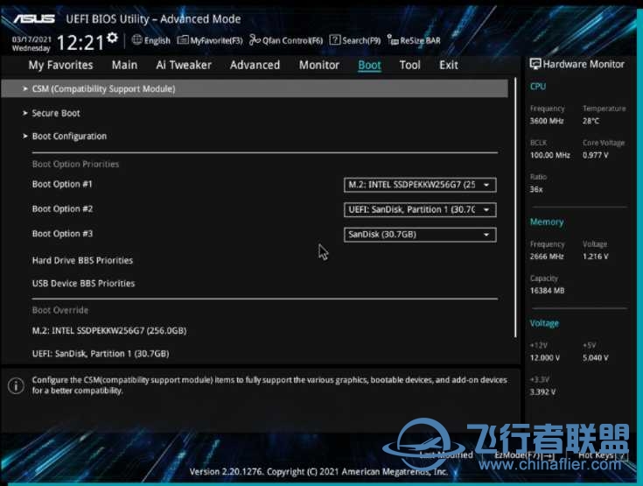Expand CSM (Compatibility Support Module) submenu
The image size is (643, 486).
click(x=255, y=88)
